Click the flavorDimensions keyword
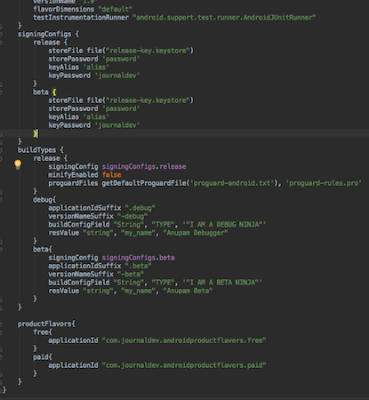Image resolution: width=369 pixels, height=400 pixels. [63, 9]
